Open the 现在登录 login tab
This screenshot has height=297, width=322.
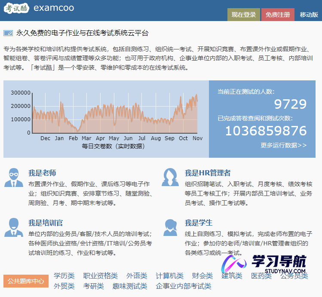pyautogui.click(x=243, y=15)
